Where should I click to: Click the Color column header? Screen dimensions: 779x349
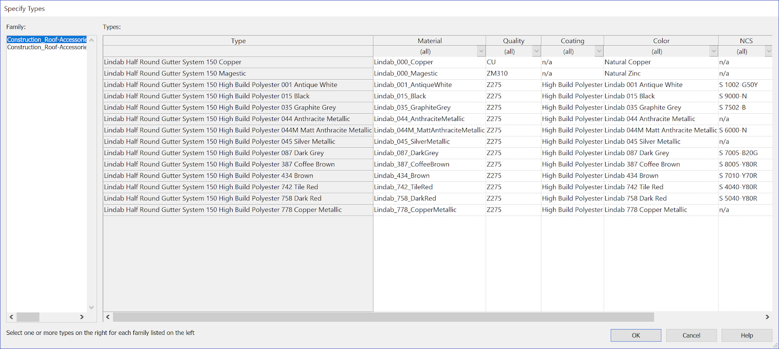tap(661, 41)
